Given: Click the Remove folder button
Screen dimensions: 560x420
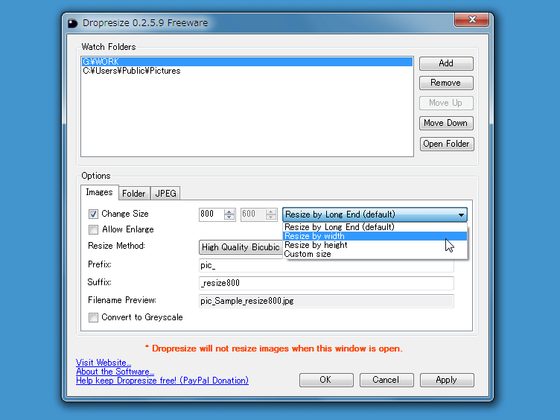Looking at the screenshot, I should (446, 83).
